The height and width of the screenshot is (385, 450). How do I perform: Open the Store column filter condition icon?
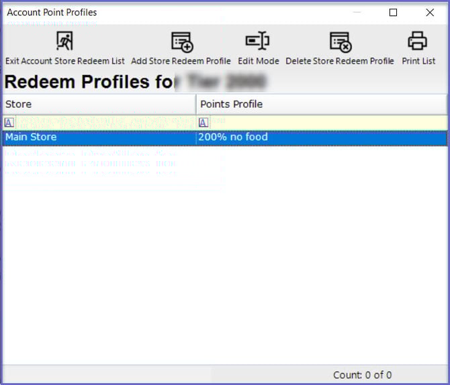[9, 122]
